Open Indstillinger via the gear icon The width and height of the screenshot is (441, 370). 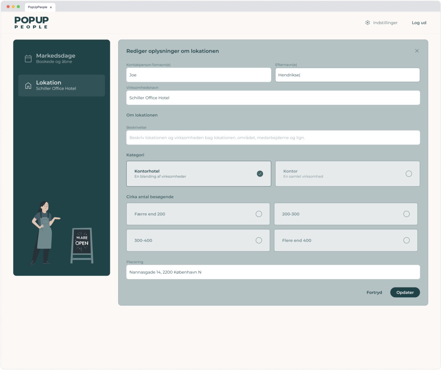[x=367, y=23]
